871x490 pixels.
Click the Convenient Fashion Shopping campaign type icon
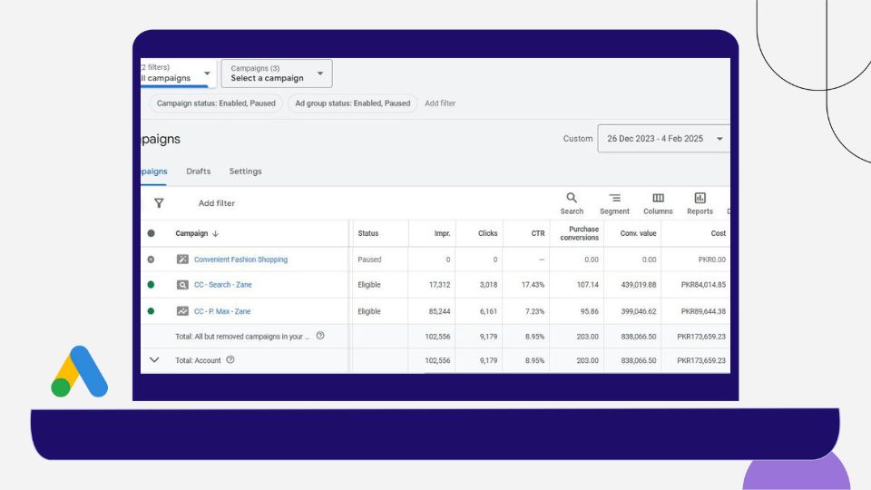coord(182,260)
